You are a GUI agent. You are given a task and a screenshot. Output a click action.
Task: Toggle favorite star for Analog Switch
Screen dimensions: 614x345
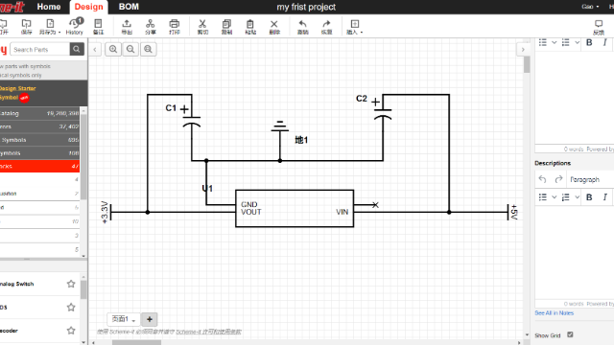pos(71,284)
